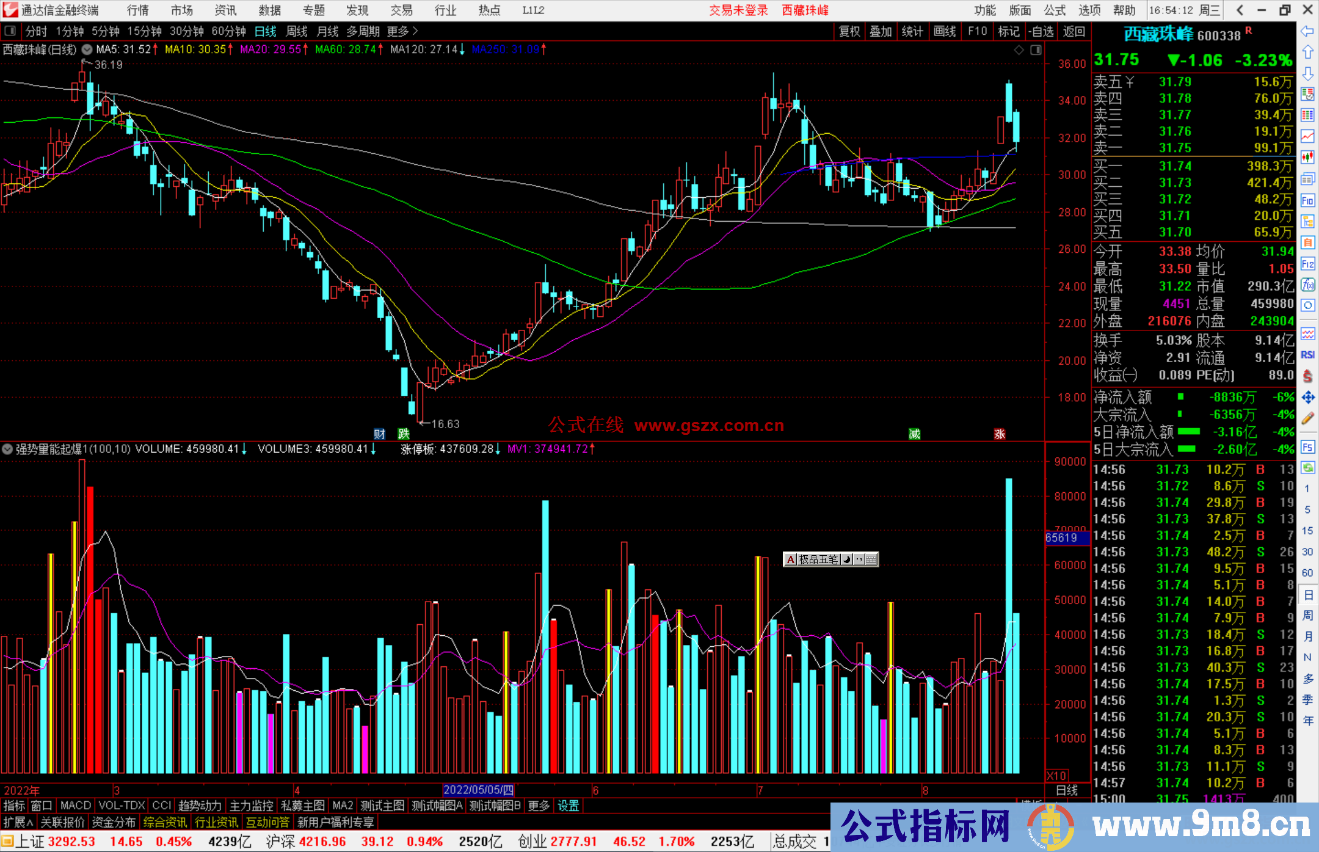Image resolution: width=1319 pixels, height=852 pixels.
Task: Switch sidebar period to 5 minutes
Action: click(x=1307, y=509)
